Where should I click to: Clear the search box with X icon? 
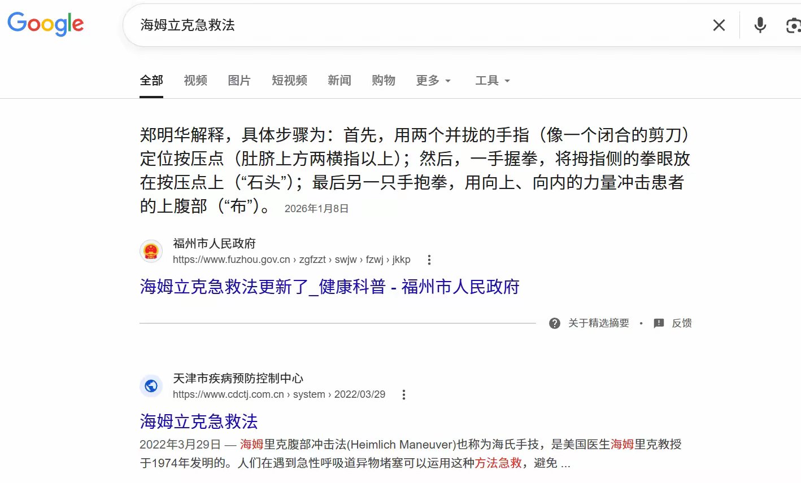pos(719,25)
